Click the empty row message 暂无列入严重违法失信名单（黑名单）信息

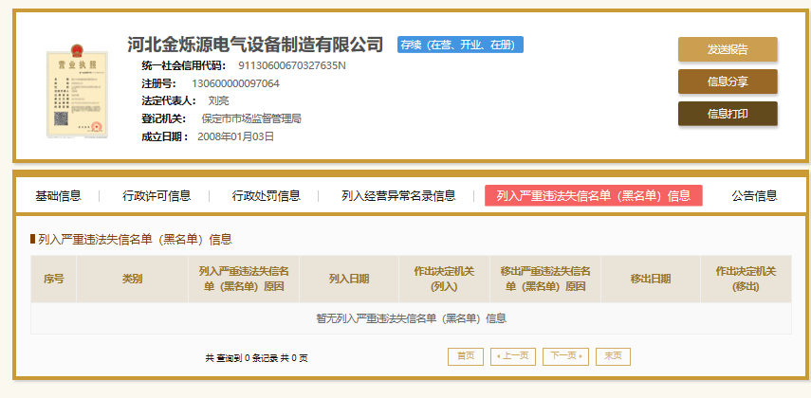click(411, 318)
